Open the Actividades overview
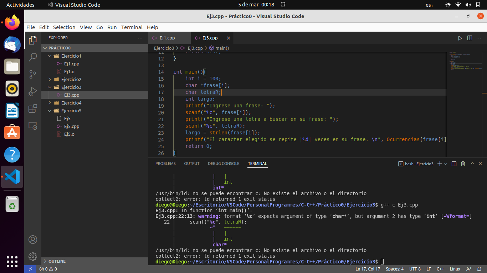This screenshot has width=487, height=273. (20, 5)
